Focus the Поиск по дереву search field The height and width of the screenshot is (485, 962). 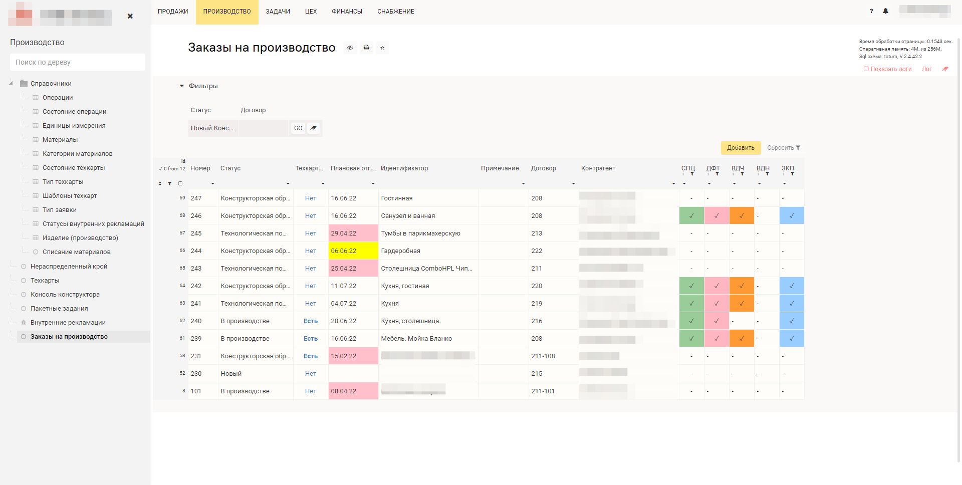(x=78, y=62)
